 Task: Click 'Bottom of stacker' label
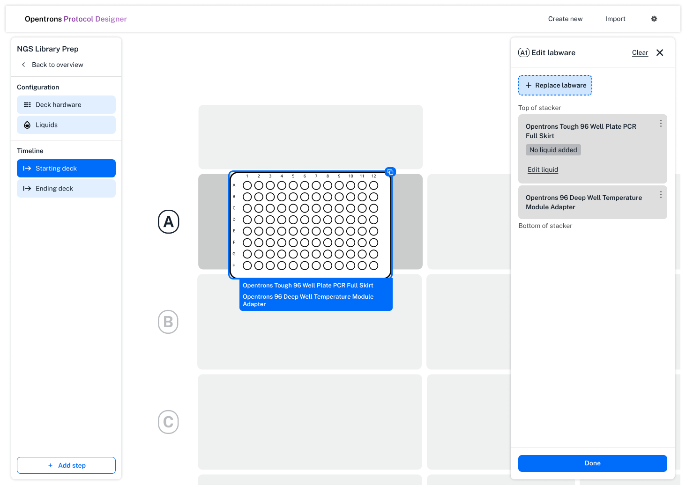click(x=545, y=226)
